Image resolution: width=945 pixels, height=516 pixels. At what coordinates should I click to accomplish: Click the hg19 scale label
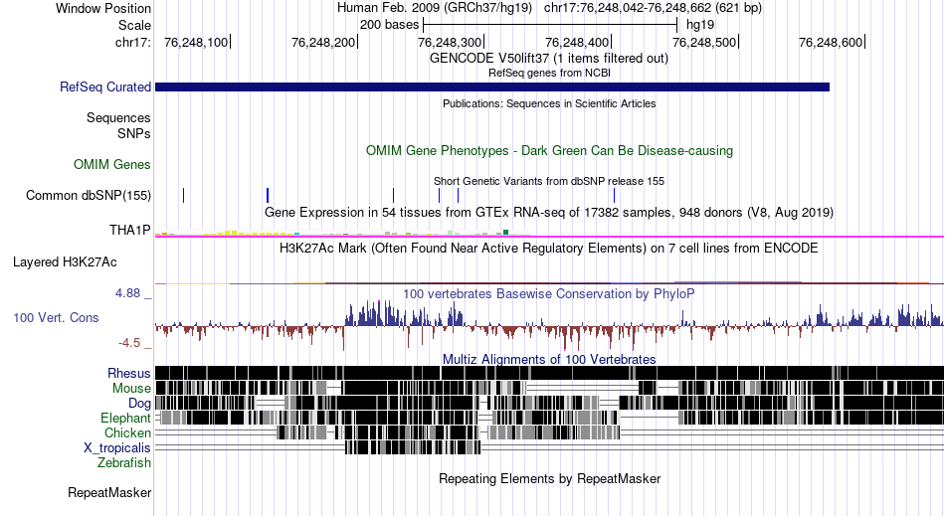[700, 25]
